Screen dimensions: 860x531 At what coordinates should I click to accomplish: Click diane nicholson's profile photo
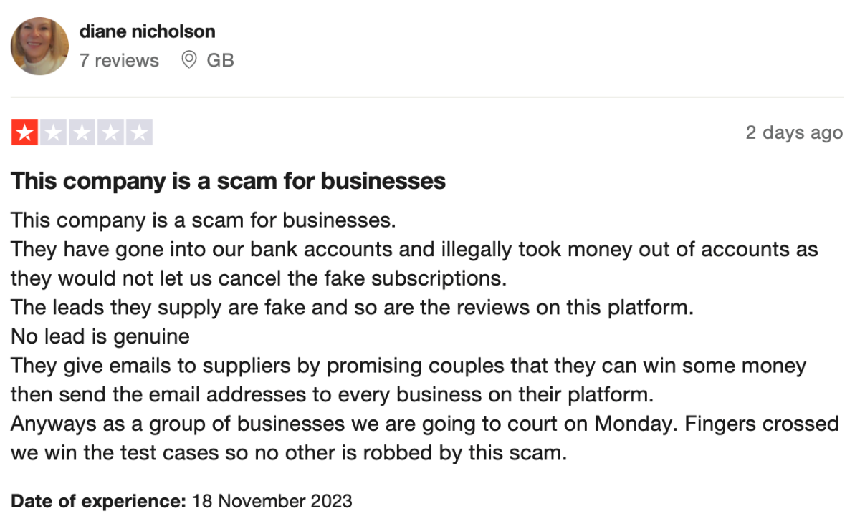(x=39, y=47)
